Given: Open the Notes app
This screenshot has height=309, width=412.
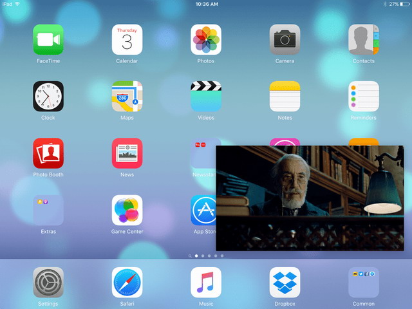Looking at the screenshot, I should [x=285, y=97].
